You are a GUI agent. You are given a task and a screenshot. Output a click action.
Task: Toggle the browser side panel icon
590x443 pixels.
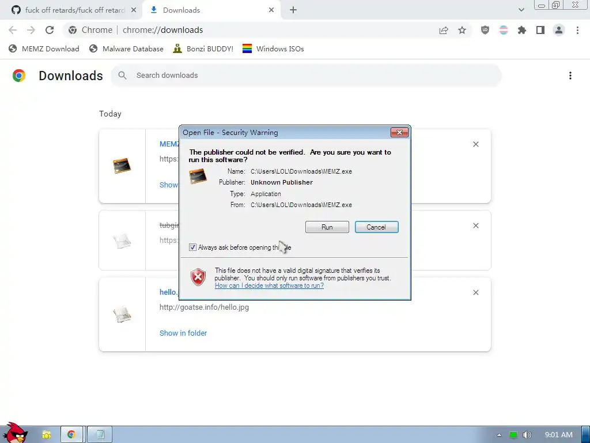pyautogui.click(x=540, y=30)
